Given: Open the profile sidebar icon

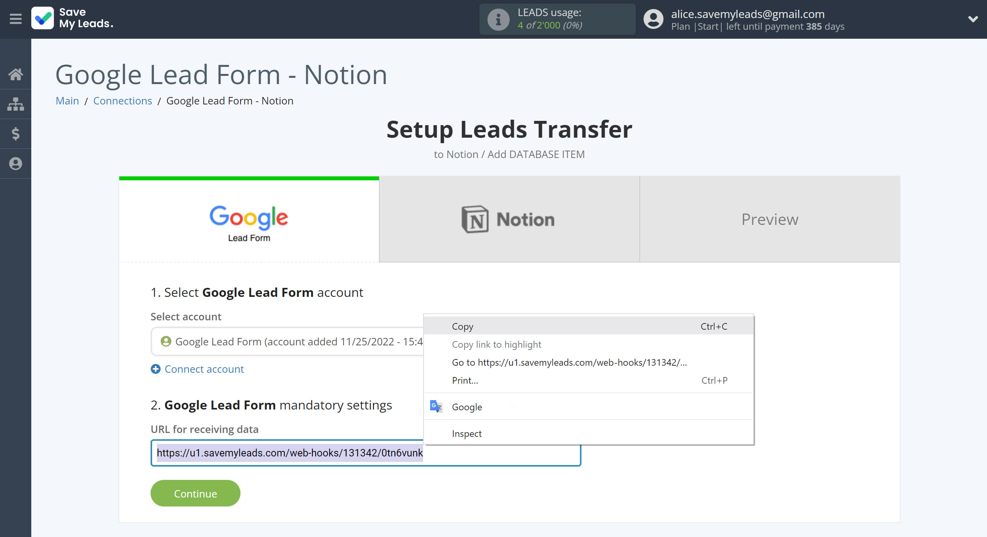Looking at the screenshot, I should click(x=16, y=163).
